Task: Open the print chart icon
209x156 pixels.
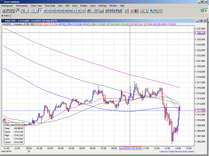Action: pyautogui.click(x=142, y=11)
